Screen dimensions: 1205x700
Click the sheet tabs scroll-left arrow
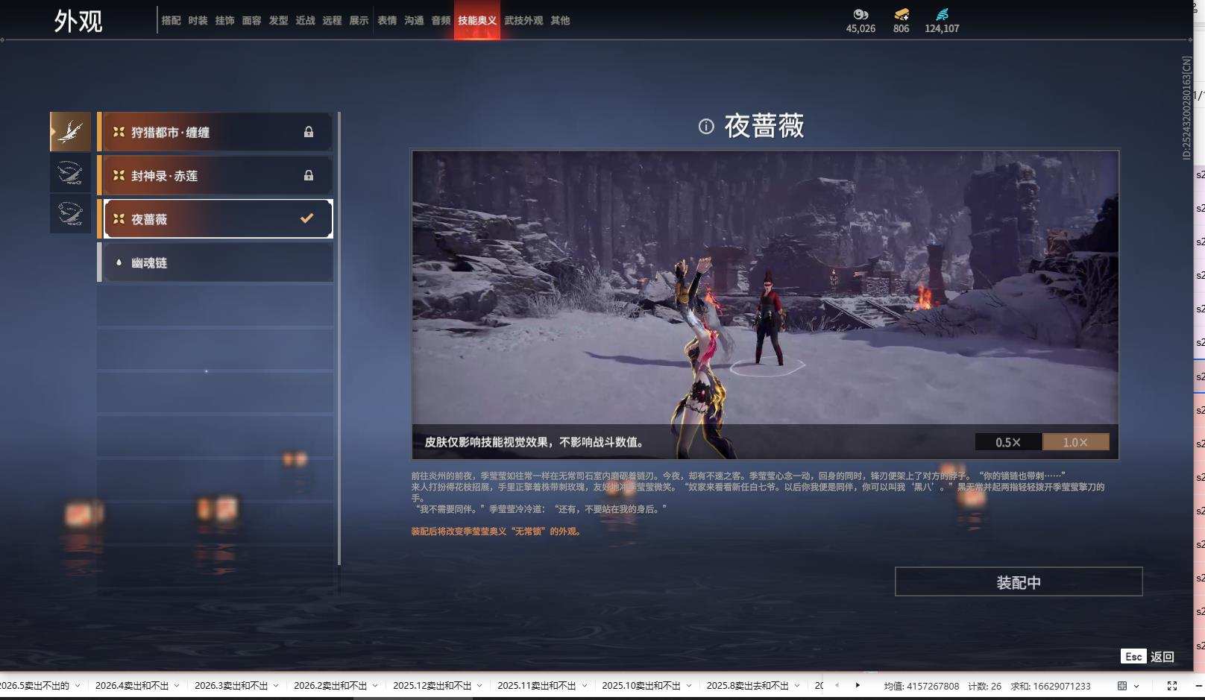coord(837,685)
